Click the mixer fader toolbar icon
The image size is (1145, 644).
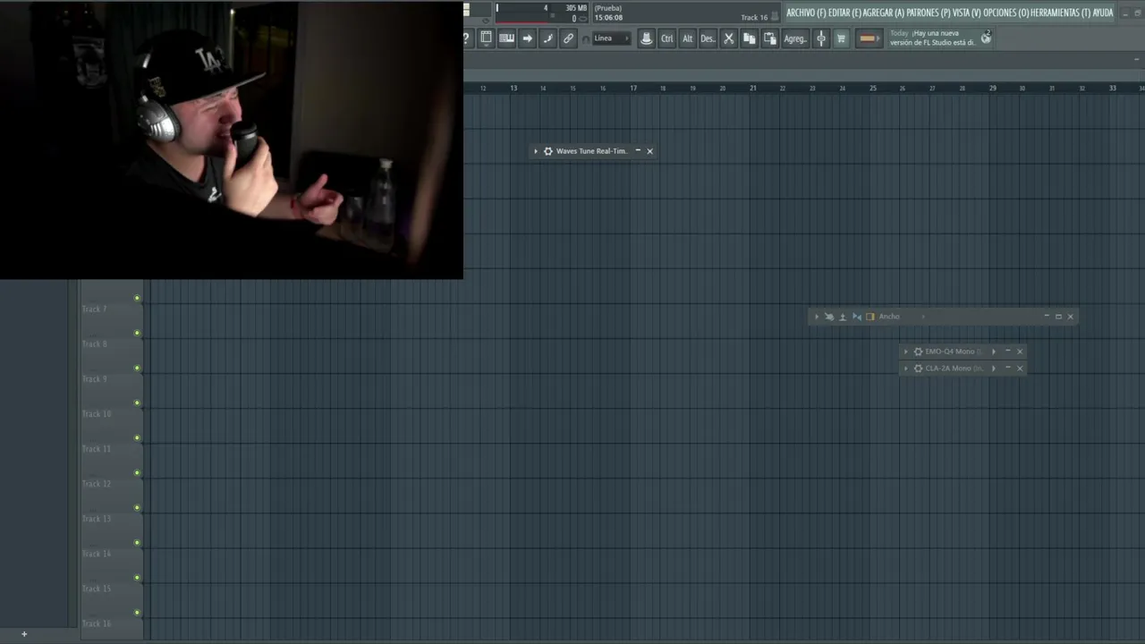pos(821,38)
